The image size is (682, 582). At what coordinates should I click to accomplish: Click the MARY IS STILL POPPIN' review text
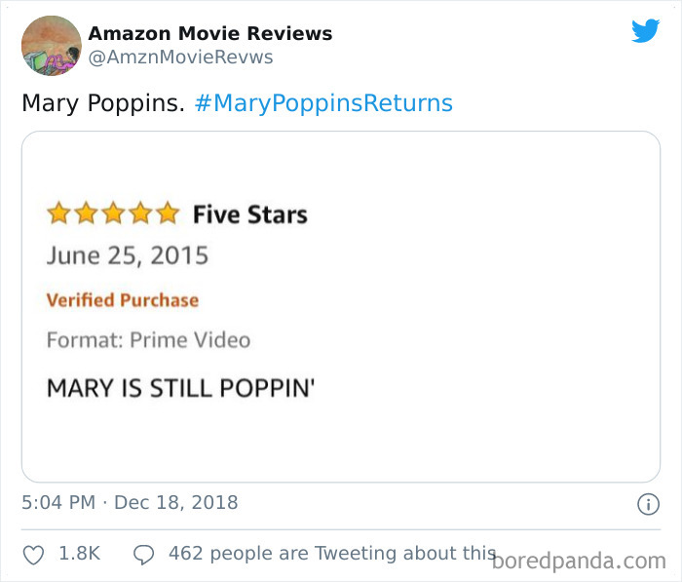(180, 387)
